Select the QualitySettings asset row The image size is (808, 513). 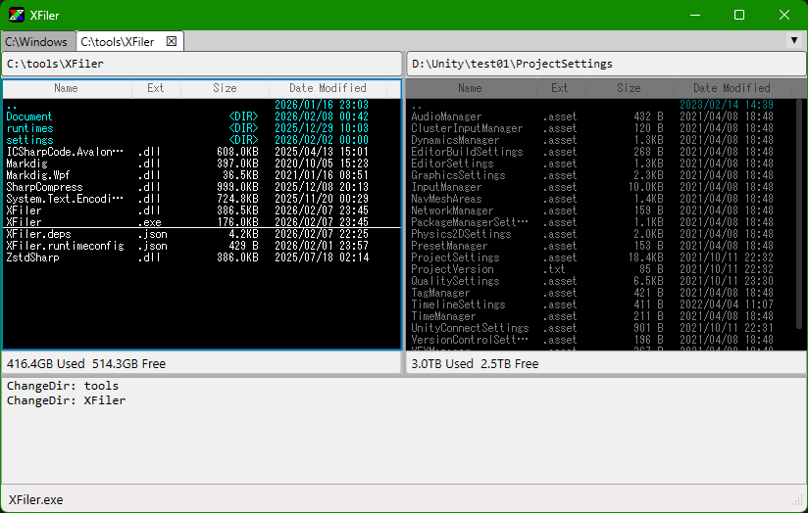(601, 281)
